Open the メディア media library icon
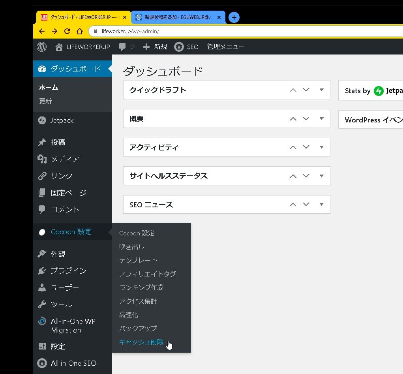This screenshot has height=374, width=403. click(x=42, y=159)
